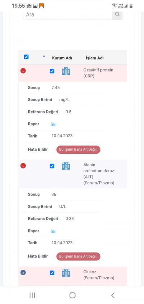
Task: Click hospital icon in the ALT row
Action: 66,166
